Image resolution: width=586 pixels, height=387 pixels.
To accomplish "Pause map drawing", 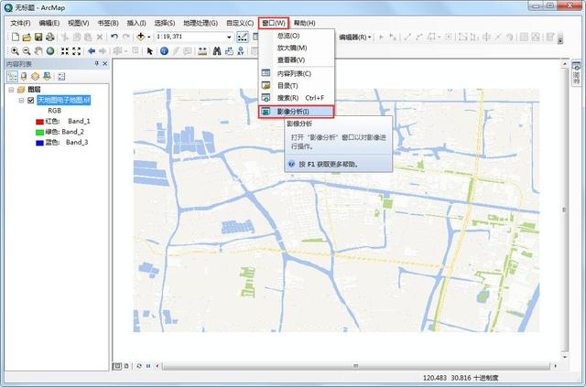I will click(148, 366).
